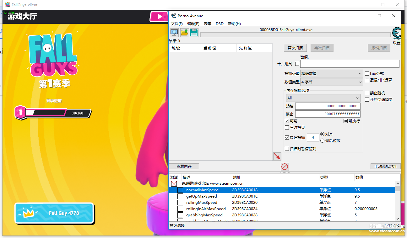The width and height of the screenshot is (407, 238).
Task: Click the Cheat Engine settings logo icon
Action: click(397, 33)
